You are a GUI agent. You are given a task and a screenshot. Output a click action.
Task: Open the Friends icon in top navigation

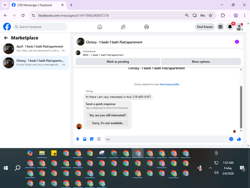(123, 27)
